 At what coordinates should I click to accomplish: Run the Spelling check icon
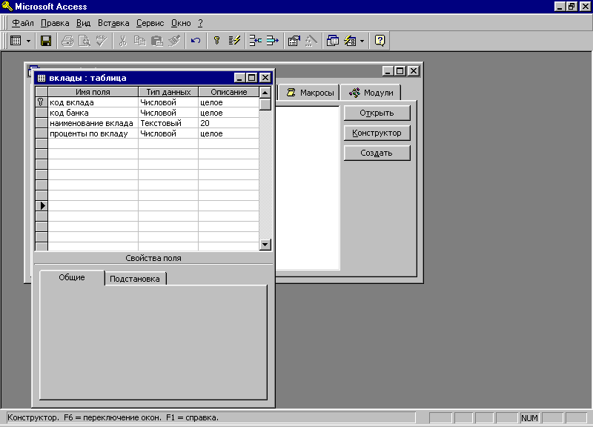tap(102, 41)
